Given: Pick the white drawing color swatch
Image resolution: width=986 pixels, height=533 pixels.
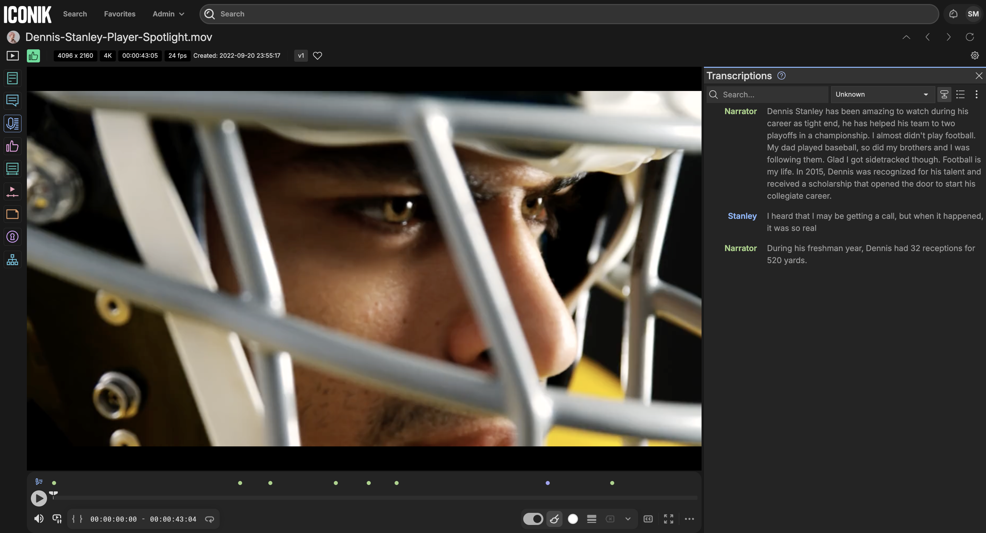Looking at the screenshot, I should click(573, 519).
